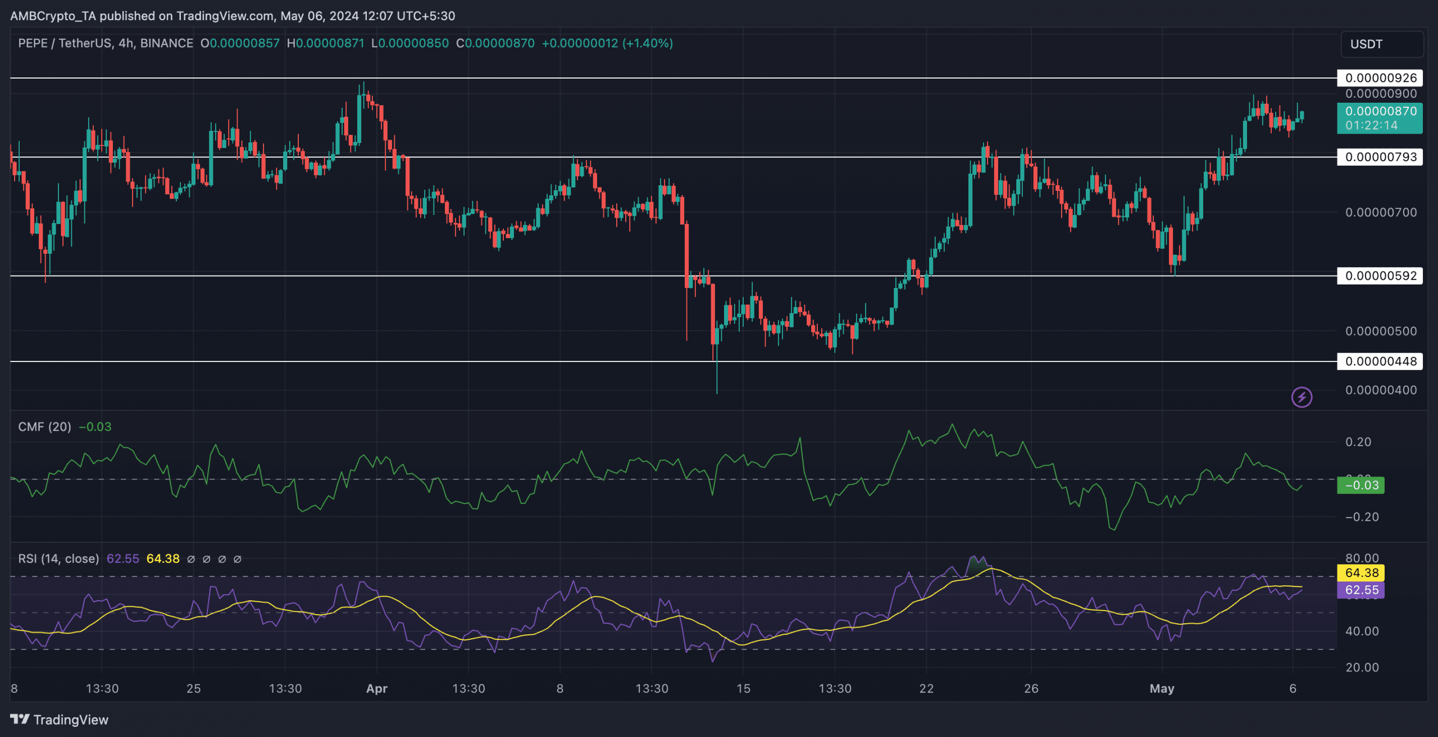This screenshot has width=1438, height=737.
Task: Open the USDT currency selector
Action: click(x=1382, y=44)
